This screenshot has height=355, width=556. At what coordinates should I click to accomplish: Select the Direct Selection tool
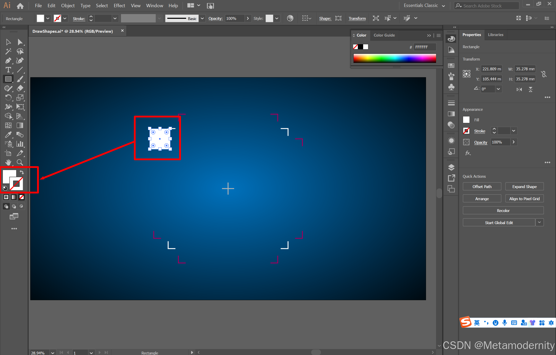tap(20, 42)
